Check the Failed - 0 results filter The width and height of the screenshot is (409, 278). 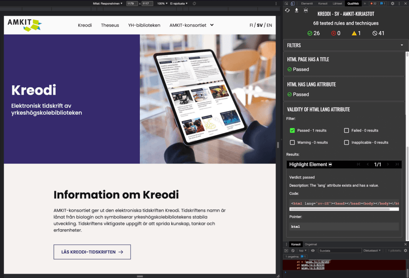coord(346,130)
